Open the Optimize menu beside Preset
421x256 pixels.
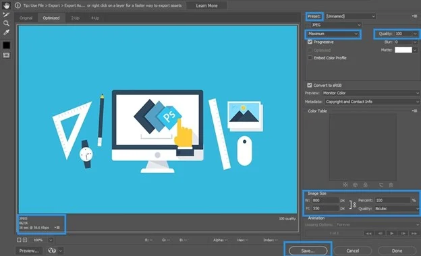point(414,16)
